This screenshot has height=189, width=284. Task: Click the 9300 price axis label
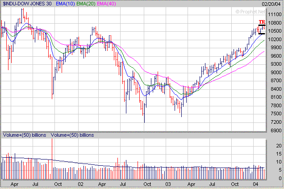coord(276,64)
